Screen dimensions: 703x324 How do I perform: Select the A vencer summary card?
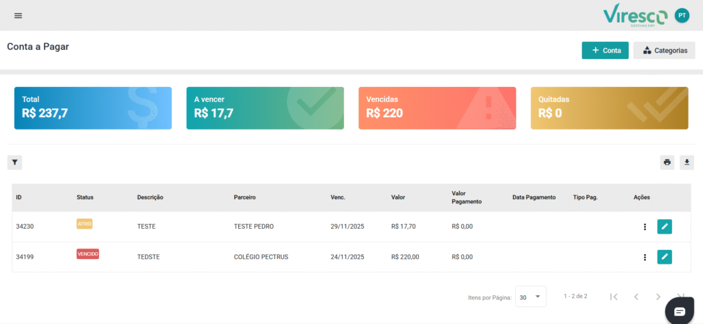[265, 108]
